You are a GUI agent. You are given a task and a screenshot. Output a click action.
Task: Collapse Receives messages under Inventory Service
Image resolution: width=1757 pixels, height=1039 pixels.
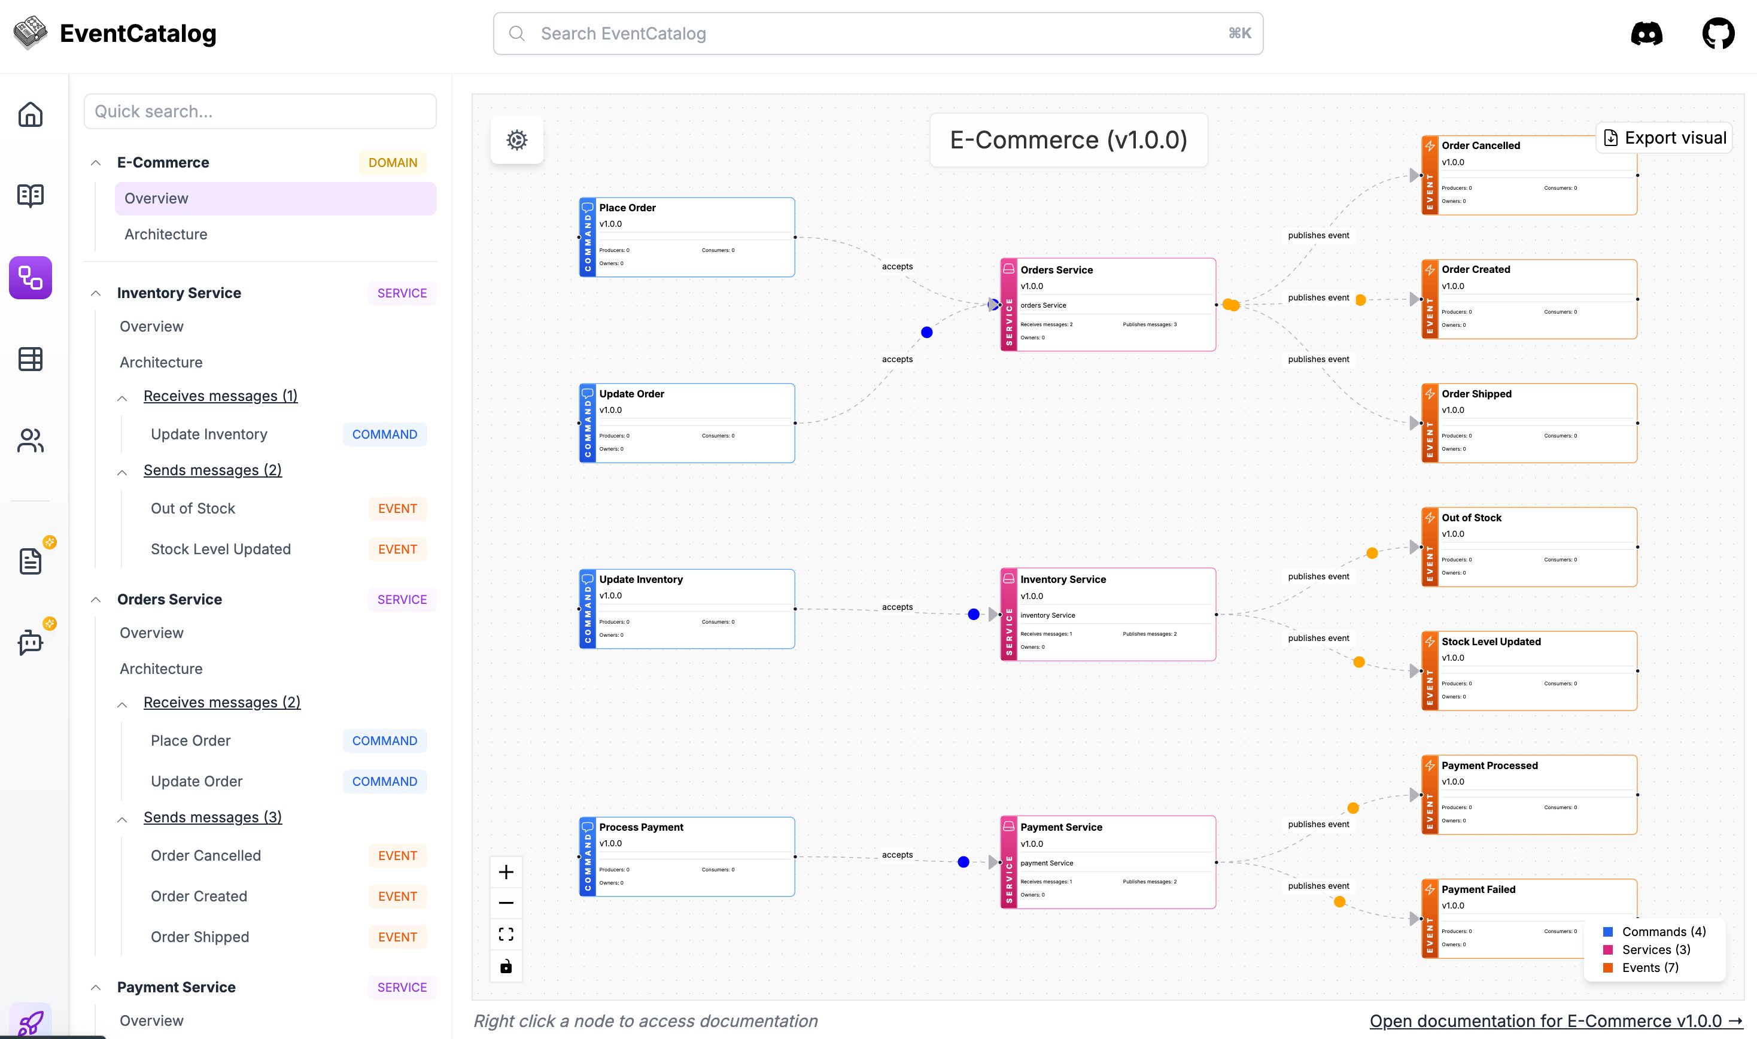tap(123, 397)
